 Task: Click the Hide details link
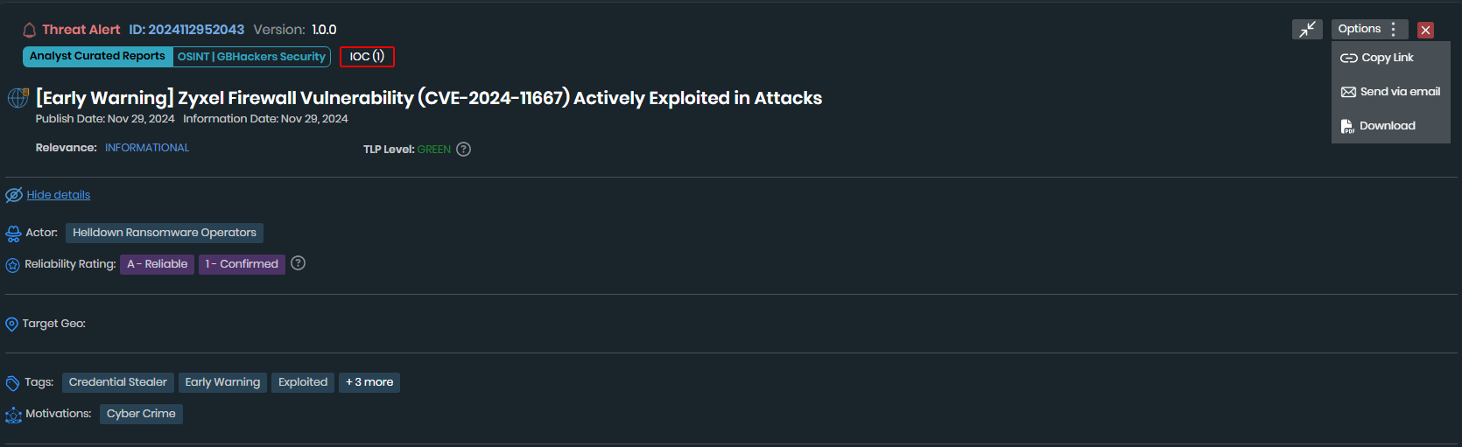click(59, 195)
